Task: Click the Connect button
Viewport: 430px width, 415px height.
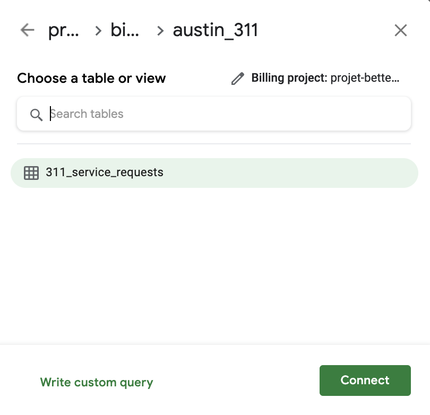Action: tap(365, 380)
